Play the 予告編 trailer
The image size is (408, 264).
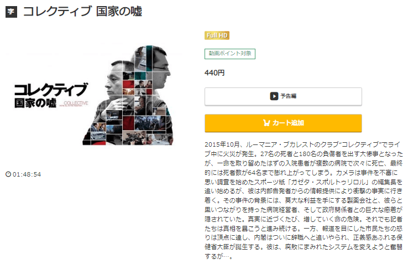pyautogui.click(x=283, y=96)
